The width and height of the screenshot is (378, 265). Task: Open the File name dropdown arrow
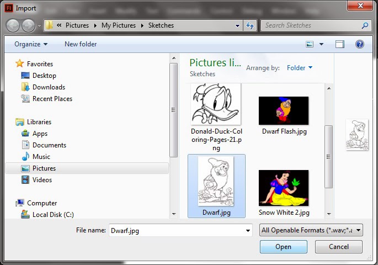pos(248,231)
